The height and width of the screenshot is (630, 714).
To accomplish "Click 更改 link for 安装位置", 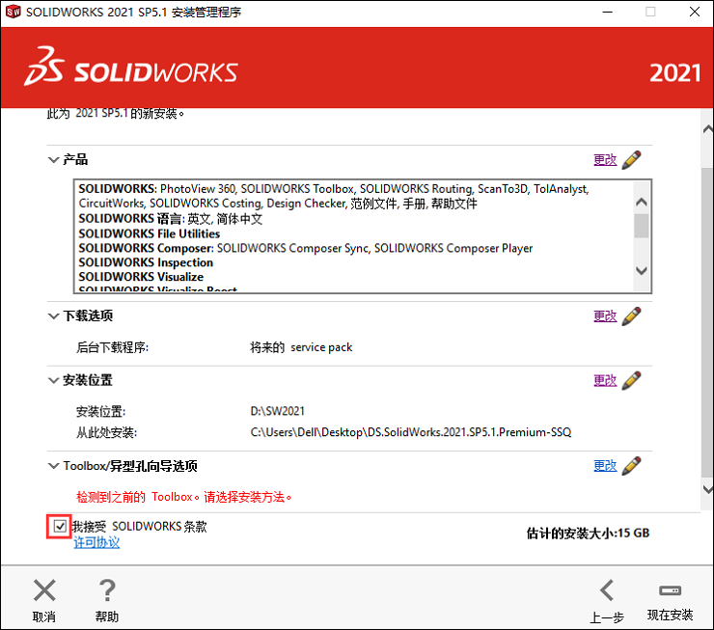I will coord(605,380).
